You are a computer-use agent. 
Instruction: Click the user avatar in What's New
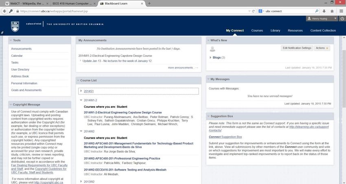(x=212, y=49)
